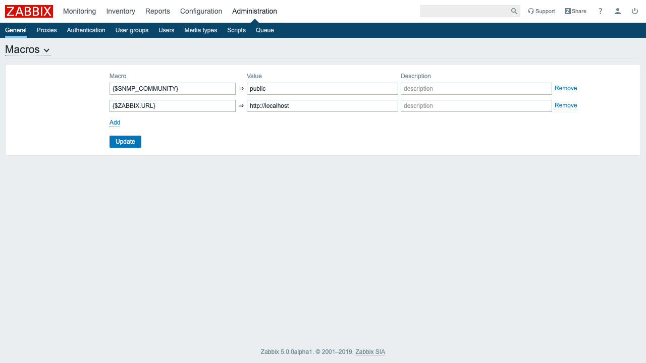
Task: Open Support via headset icon
Action: tap(531, 11)
